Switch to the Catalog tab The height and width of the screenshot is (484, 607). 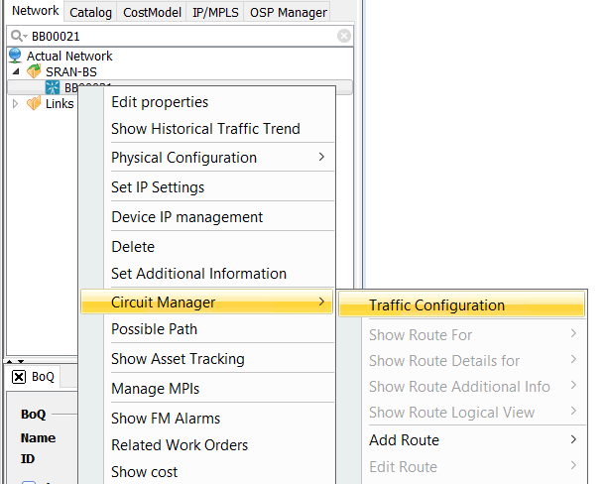coord(90,12)
